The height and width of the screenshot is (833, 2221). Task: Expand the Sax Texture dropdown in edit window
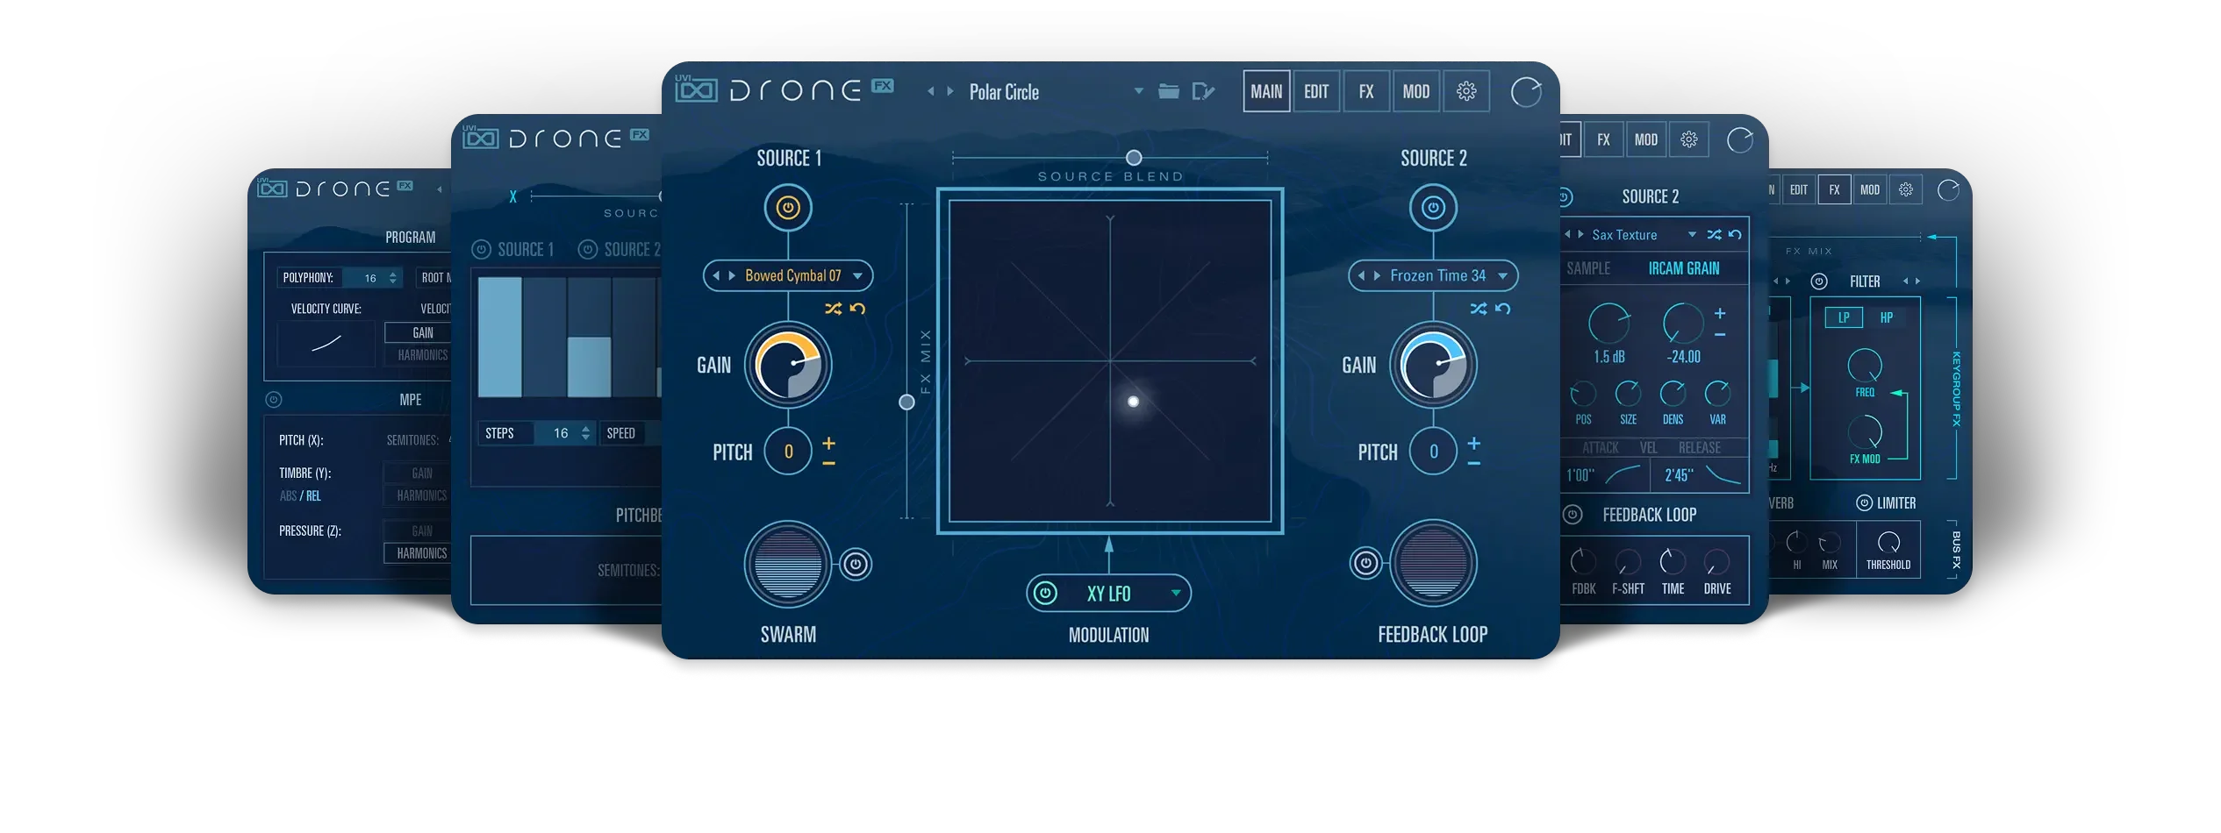click(x=1692, y=235)
